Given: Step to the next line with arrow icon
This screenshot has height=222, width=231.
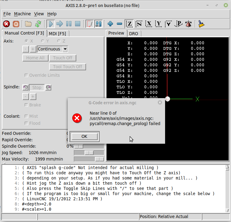Looking at the screenshot, I should click(x=60, y=24).
